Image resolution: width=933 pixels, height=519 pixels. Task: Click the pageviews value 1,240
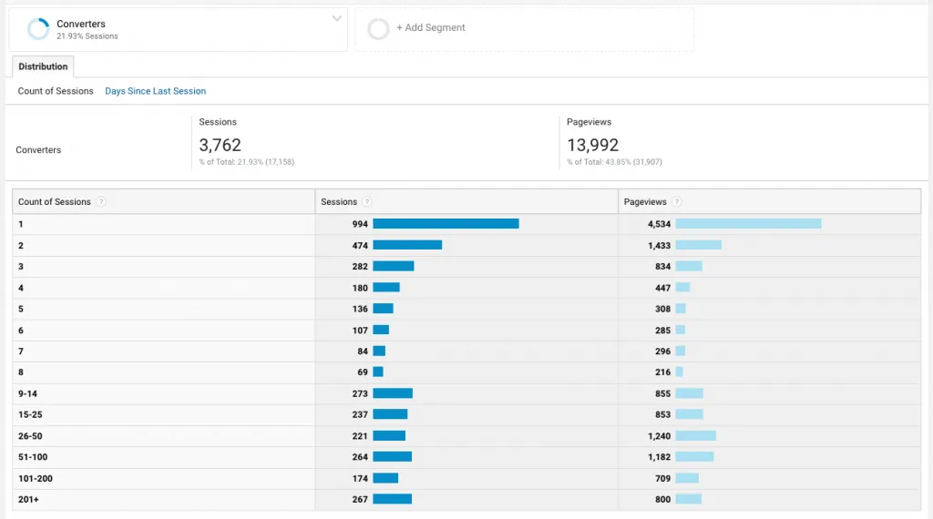pyautogui.click(x=660, y=436)
